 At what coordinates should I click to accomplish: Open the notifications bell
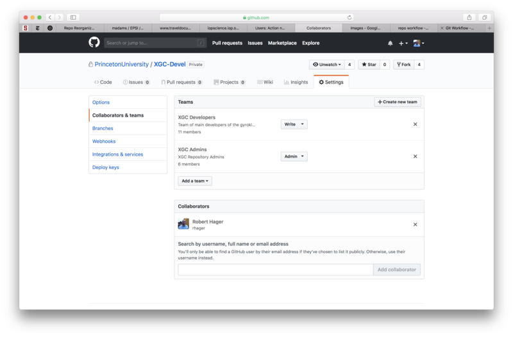[x=390, y=43]
